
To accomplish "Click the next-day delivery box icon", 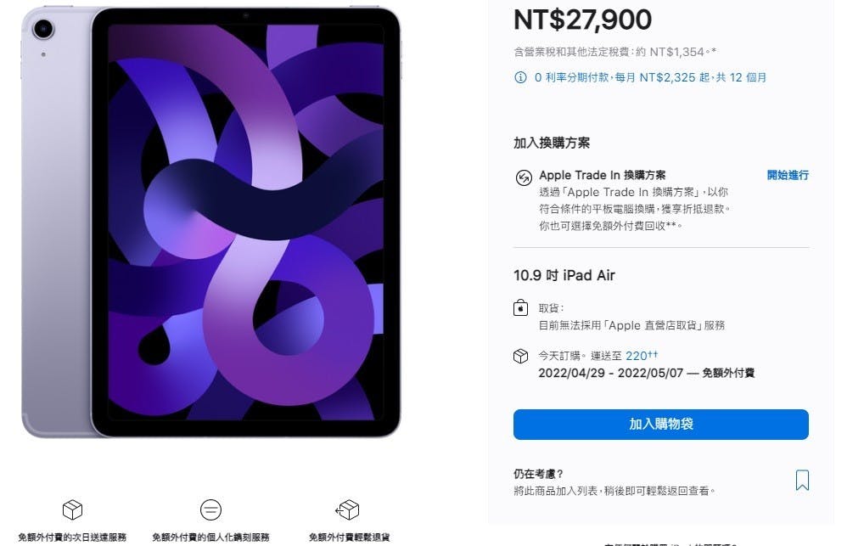I will [x=72, y=509].
